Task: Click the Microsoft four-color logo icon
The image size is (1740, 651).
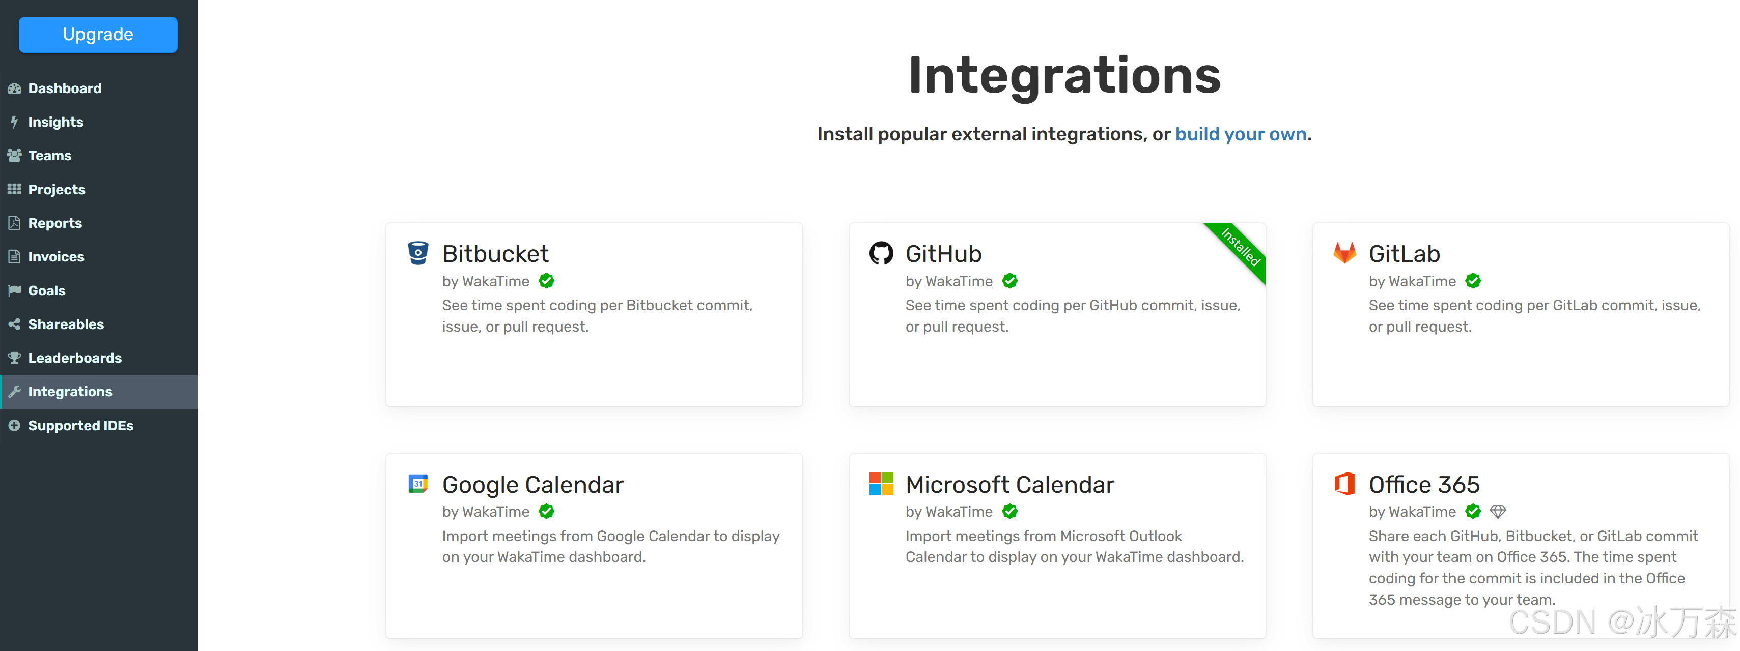Action: (881, 484)
